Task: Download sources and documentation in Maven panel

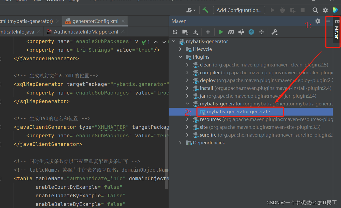Action: pyautogui.click(x=195, y=32)
